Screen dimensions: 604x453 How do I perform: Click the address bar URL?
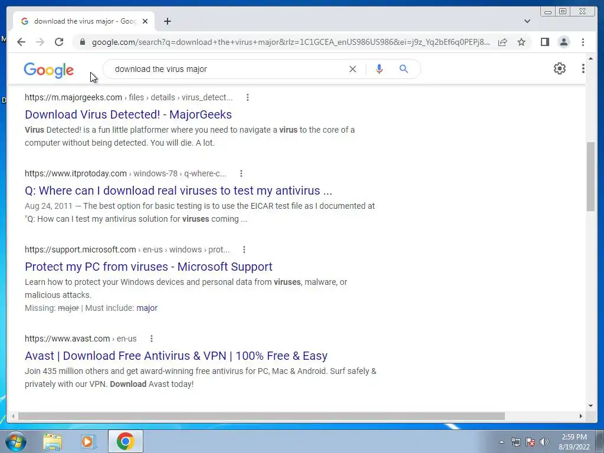pos(291,42)
